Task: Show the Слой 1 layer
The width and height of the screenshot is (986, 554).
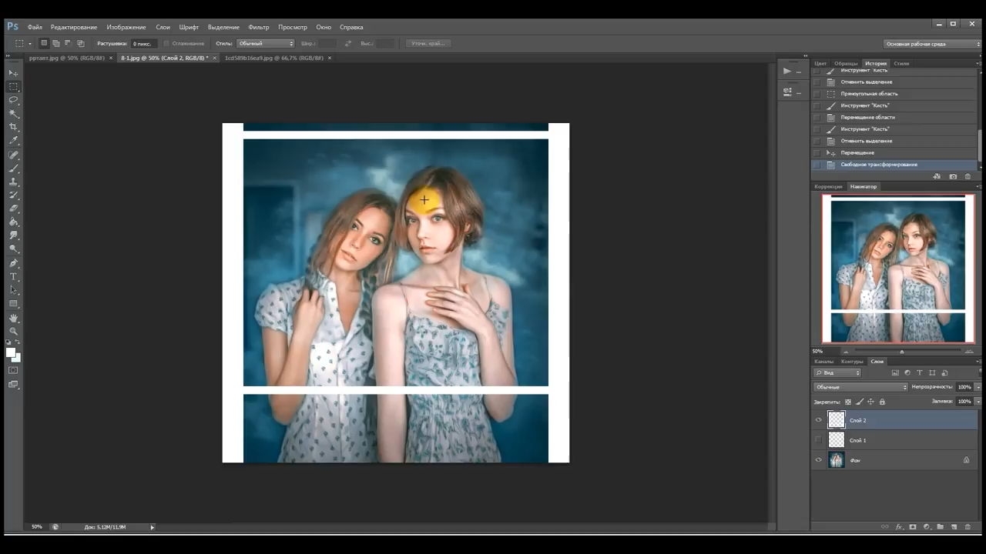Action: [818, 440]
